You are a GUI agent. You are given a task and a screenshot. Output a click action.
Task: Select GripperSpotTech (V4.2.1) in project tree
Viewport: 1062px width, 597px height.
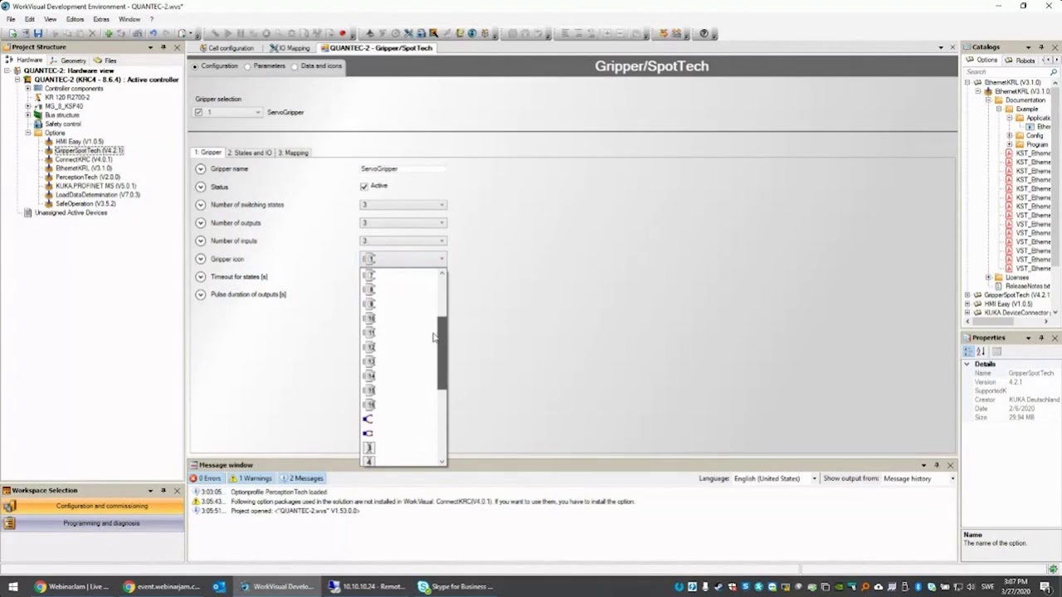click(89, 151)
